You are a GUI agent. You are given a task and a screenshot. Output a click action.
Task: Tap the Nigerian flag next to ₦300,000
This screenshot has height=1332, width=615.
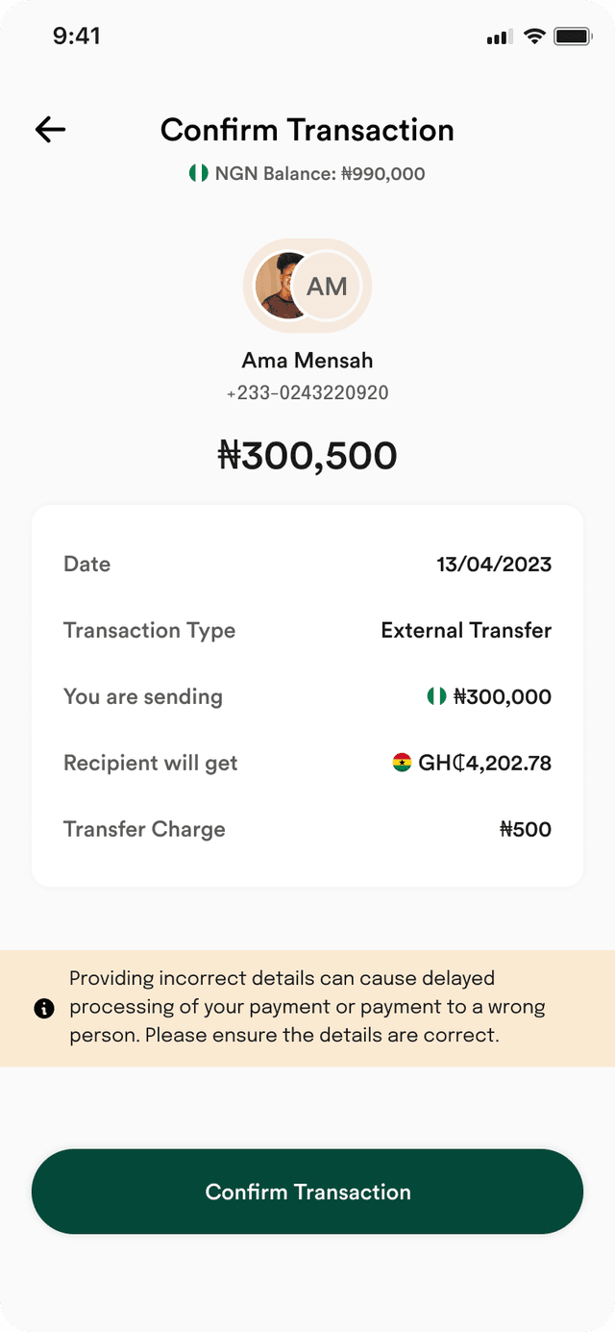click(x=436, y=696)
